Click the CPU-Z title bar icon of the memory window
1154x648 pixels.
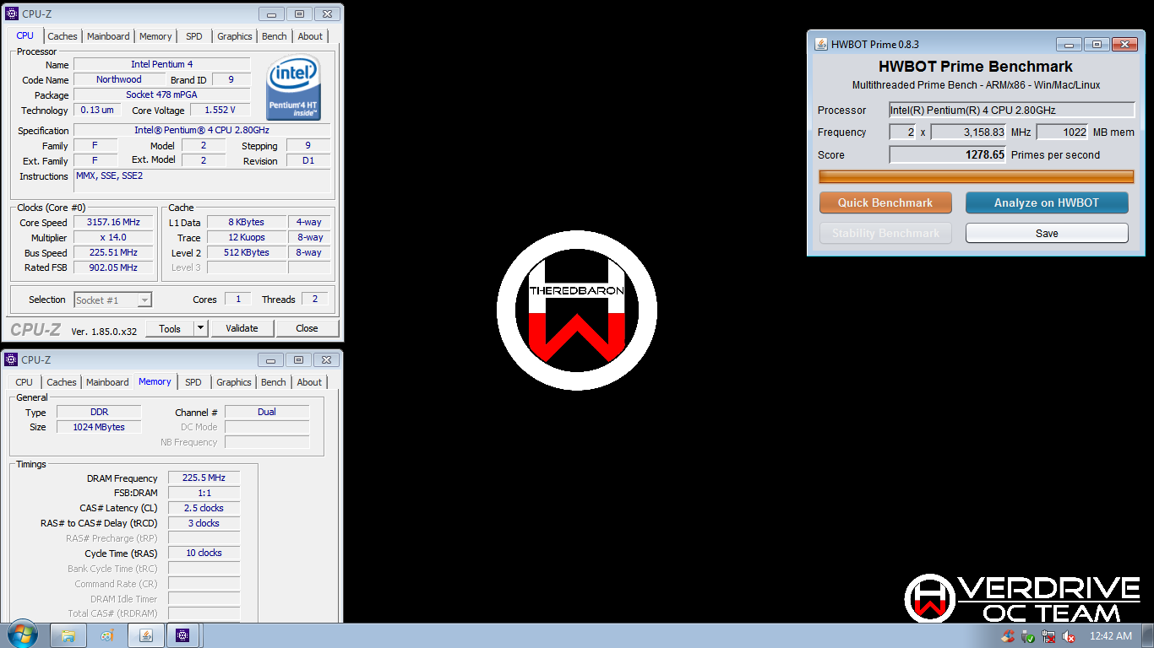12,359
